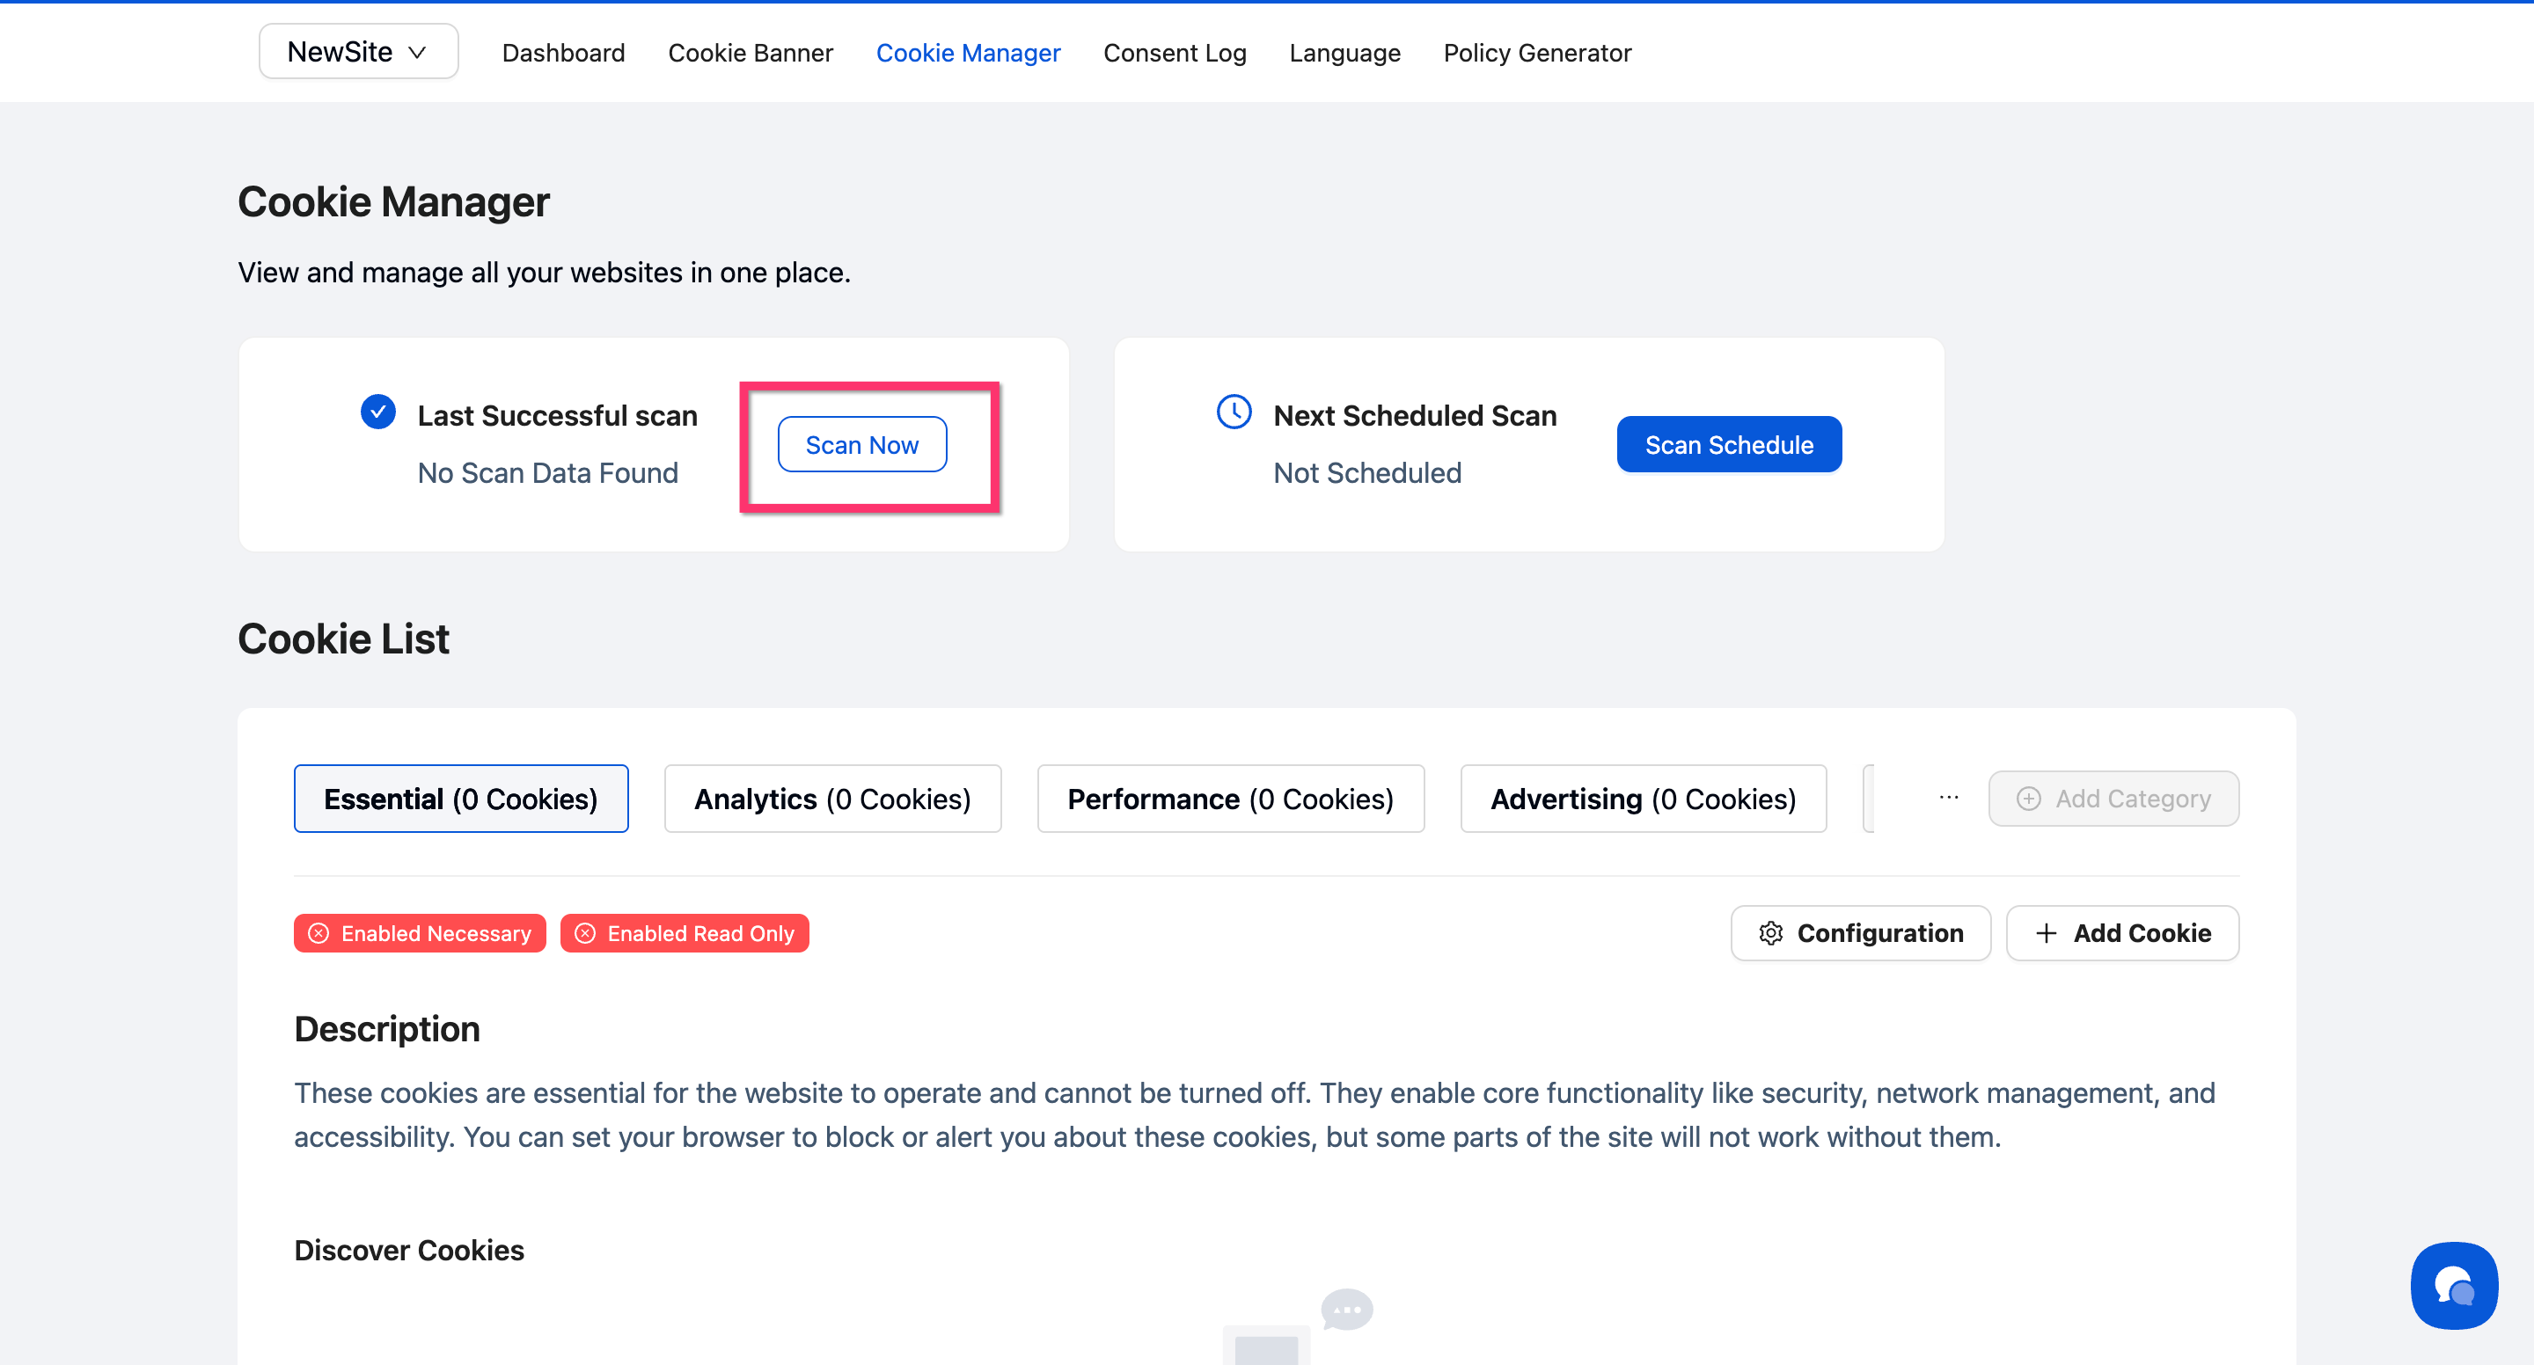Click the blue checkmark scan status icon
Viewport: 2534px width, 1365px height.
377,412
